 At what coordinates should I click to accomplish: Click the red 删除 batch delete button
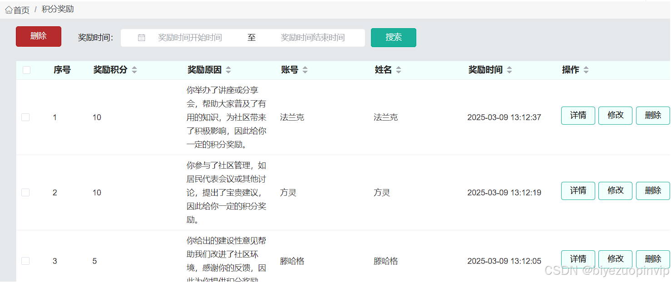[x=39, y=36]
